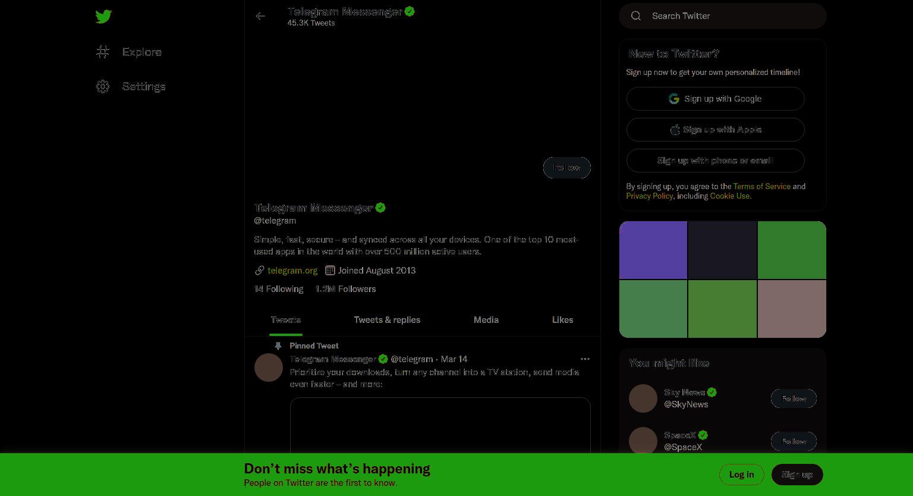Sign up with Google
This screenshot has width=913, height=496.
click(716, 99)
